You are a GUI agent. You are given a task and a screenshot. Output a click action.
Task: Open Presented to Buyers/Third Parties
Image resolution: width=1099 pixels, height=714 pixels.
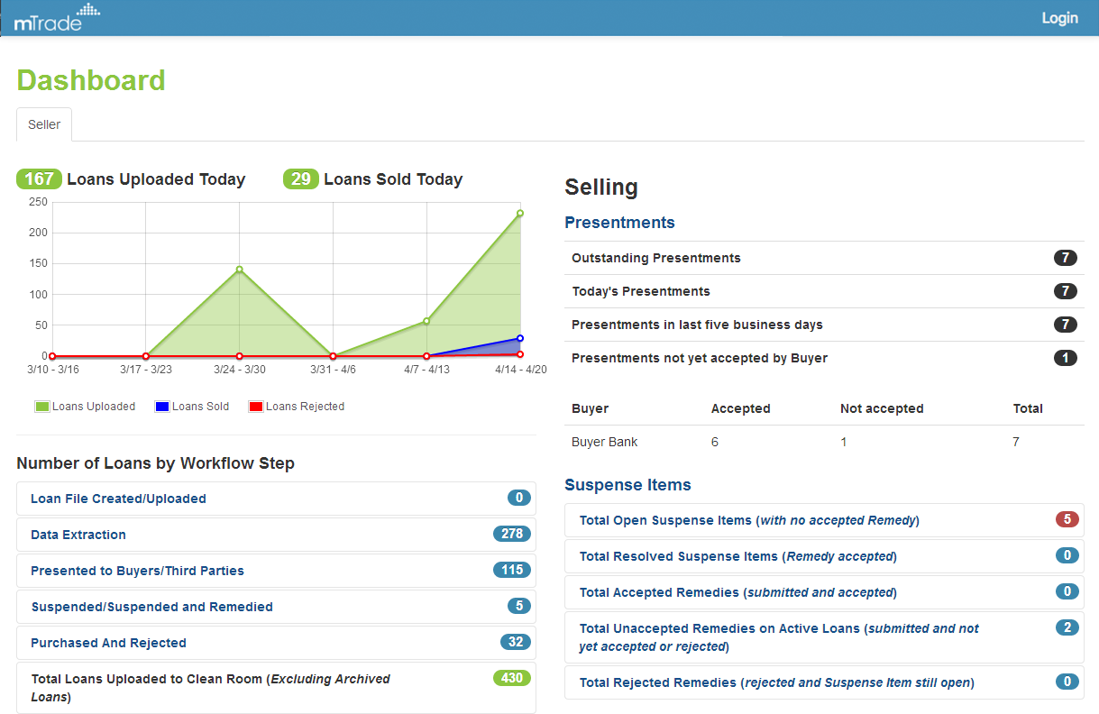tap(137, 571)
